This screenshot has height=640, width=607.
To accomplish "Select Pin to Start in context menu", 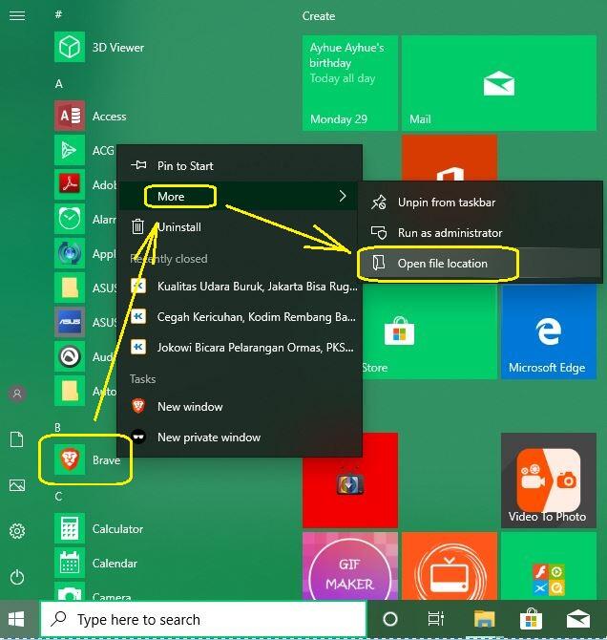I will pos(240,165).
